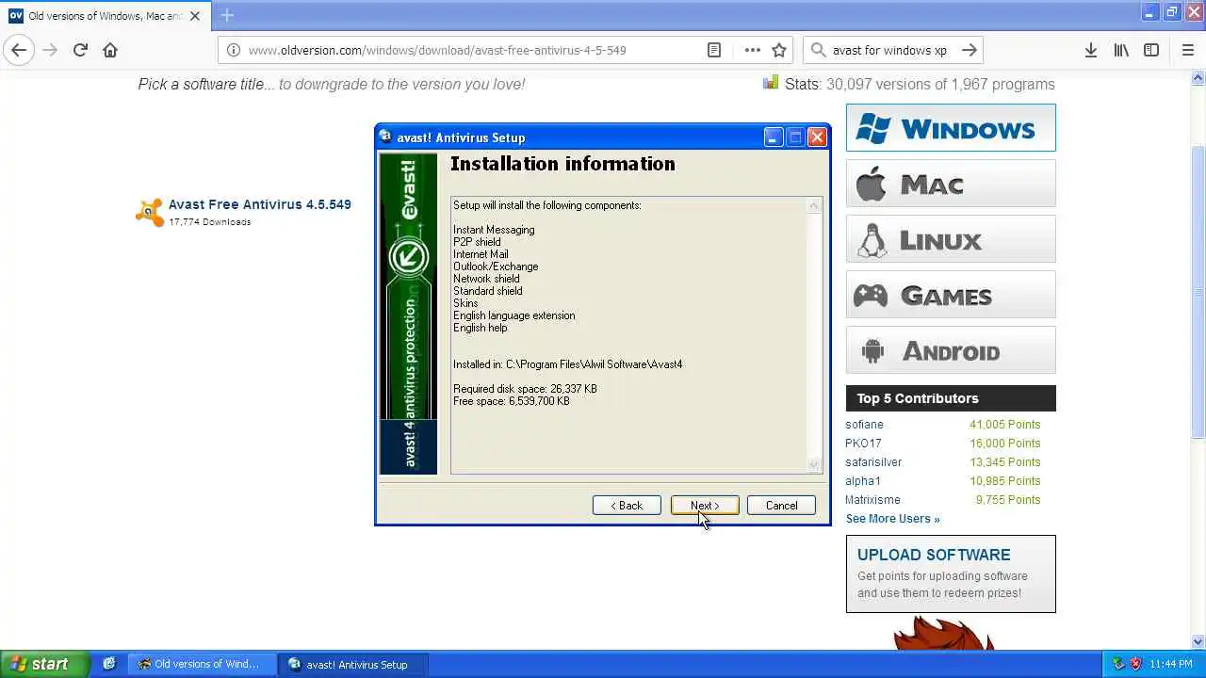1206x678 pixels.
Task: Click 'Free space: 6,539,700 KB' line
Action: [512, 401]
